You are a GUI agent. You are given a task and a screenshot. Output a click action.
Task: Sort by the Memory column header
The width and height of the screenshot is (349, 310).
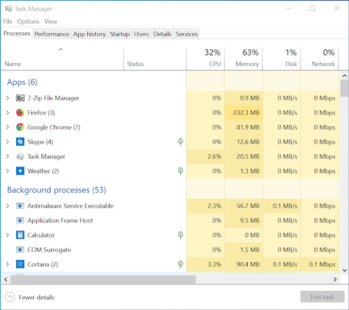click(x=243, y=59)
